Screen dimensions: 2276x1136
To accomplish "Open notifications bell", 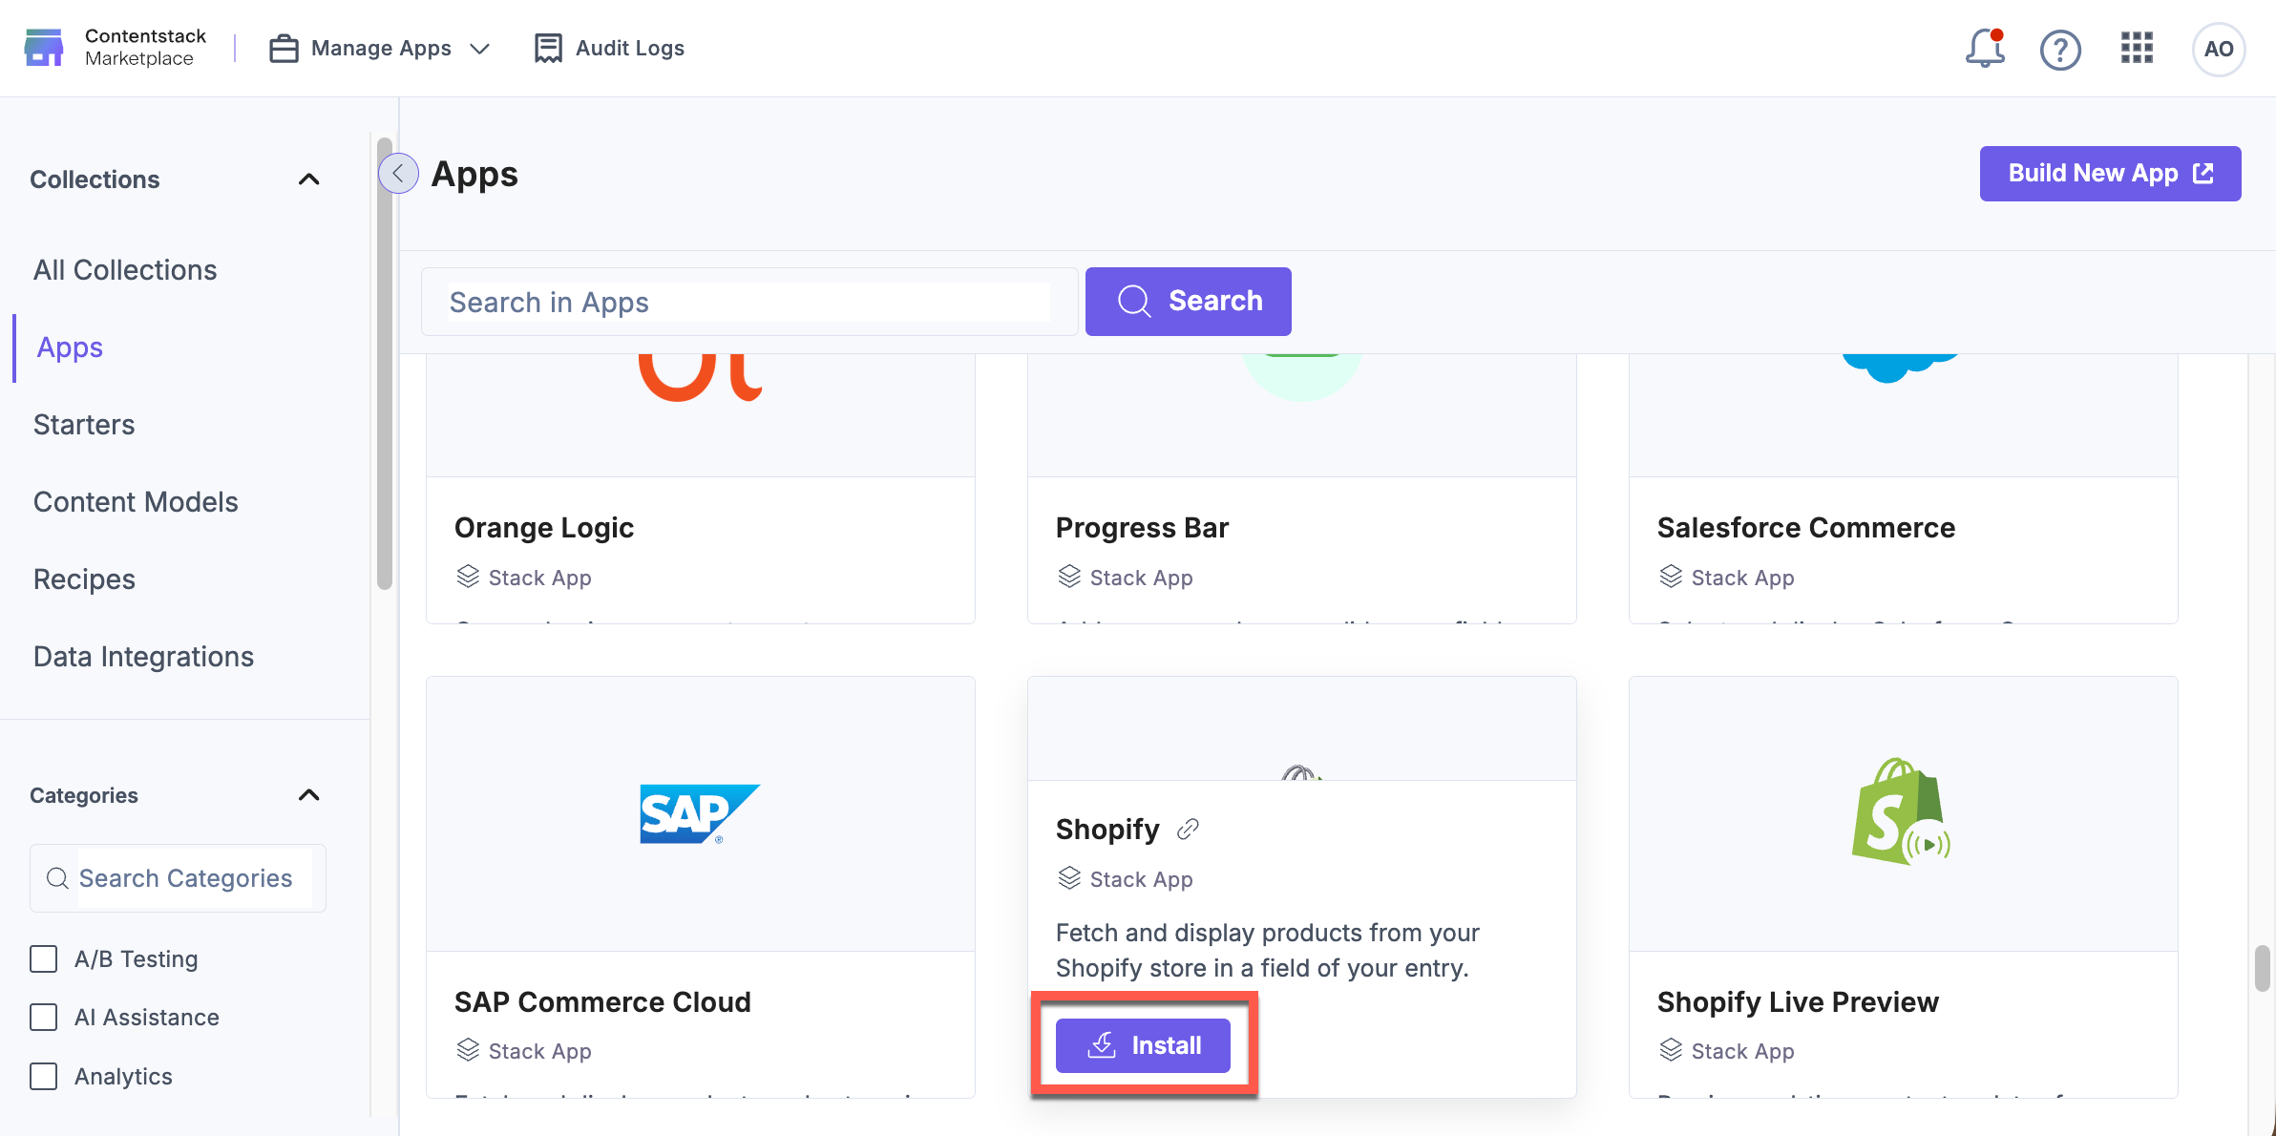I will 1985,48.
